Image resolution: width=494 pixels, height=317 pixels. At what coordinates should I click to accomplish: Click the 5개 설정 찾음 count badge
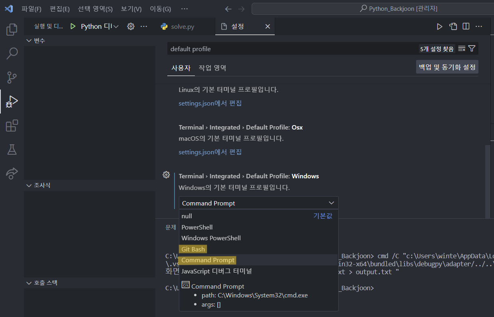(x=437, y=49)
